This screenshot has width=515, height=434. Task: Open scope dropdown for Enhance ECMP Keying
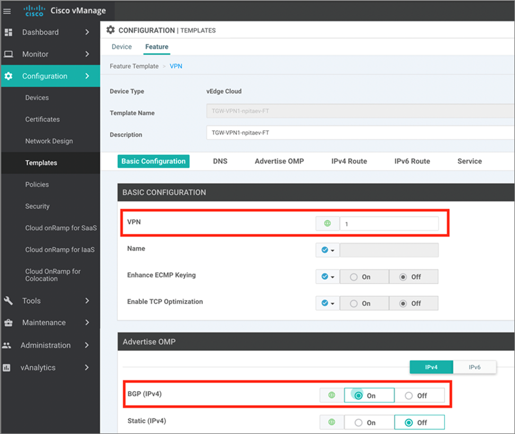[x=327, y=276]
